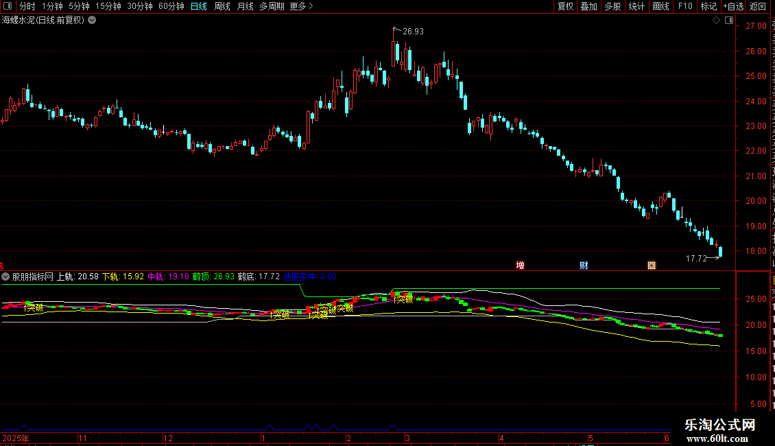Click the 上轨: 20.58 value
The height and width of the screenshot is (446, 775).
tap(77, 277)
